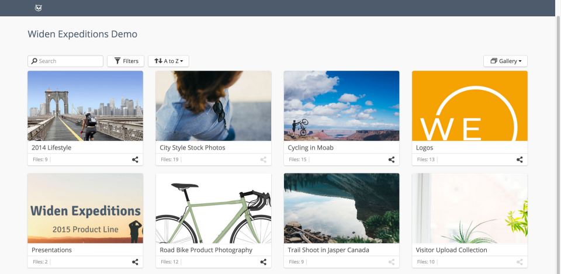Share Road Bike Product Photography collection
This screenshot has width=561, height=274.
pos(264,262)
